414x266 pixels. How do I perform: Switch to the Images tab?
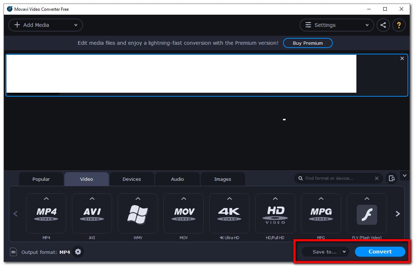(x=223, y=179)
